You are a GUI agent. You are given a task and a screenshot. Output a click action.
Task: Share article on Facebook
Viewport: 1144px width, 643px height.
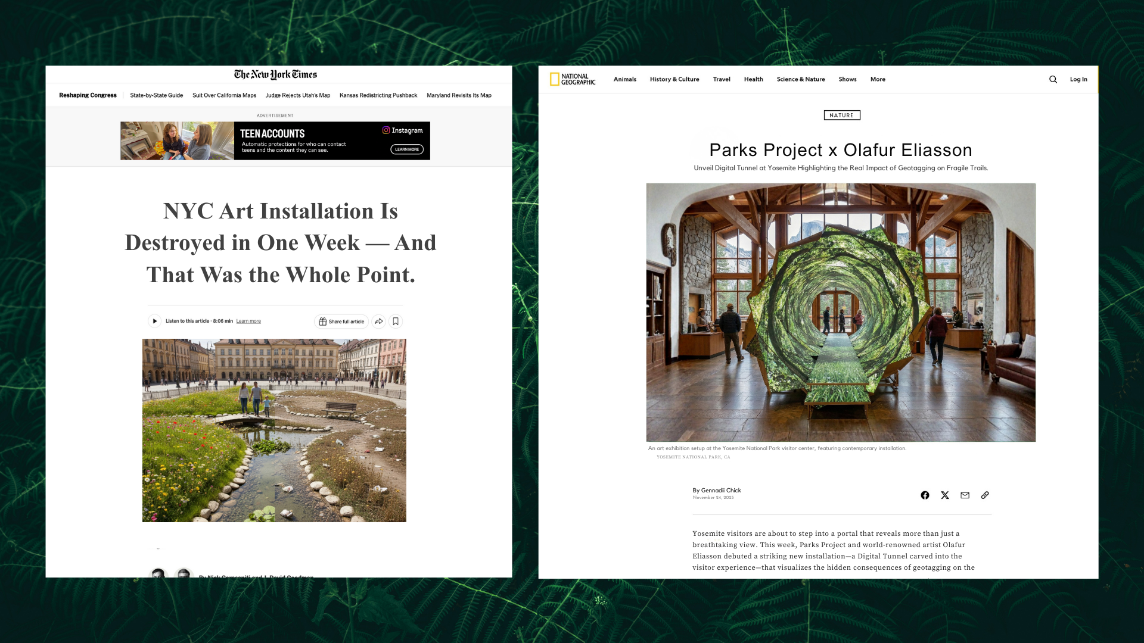coord(925,495)
